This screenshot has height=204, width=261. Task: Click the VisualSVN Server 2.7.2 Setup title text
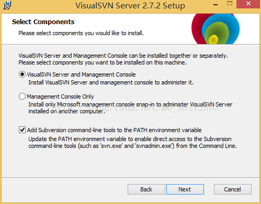130,6
